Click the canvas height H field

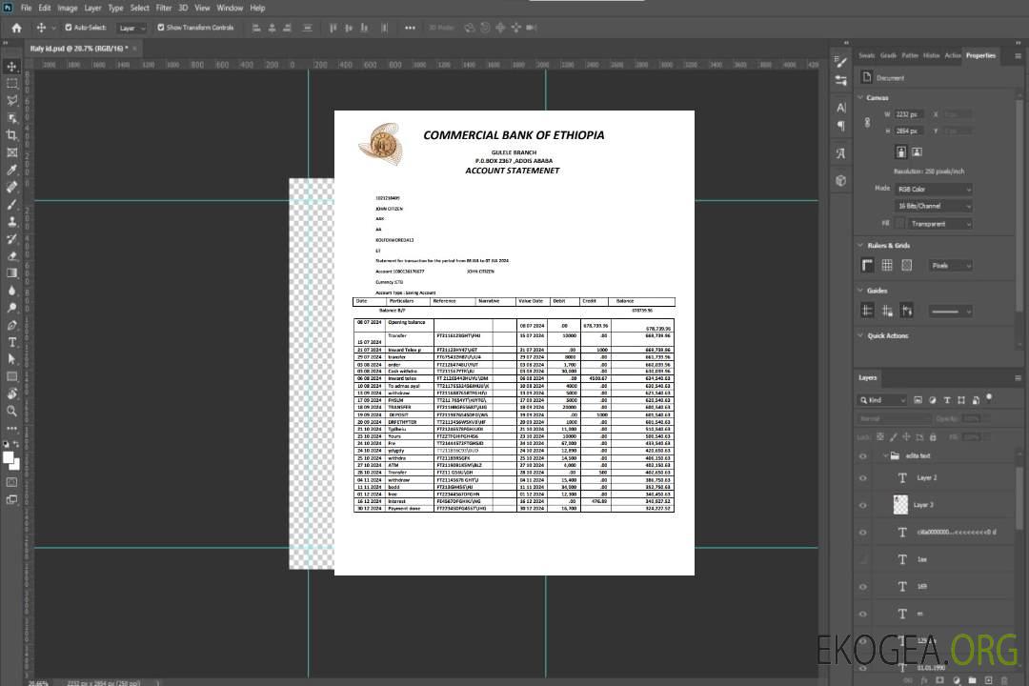[x=910, y=131]
